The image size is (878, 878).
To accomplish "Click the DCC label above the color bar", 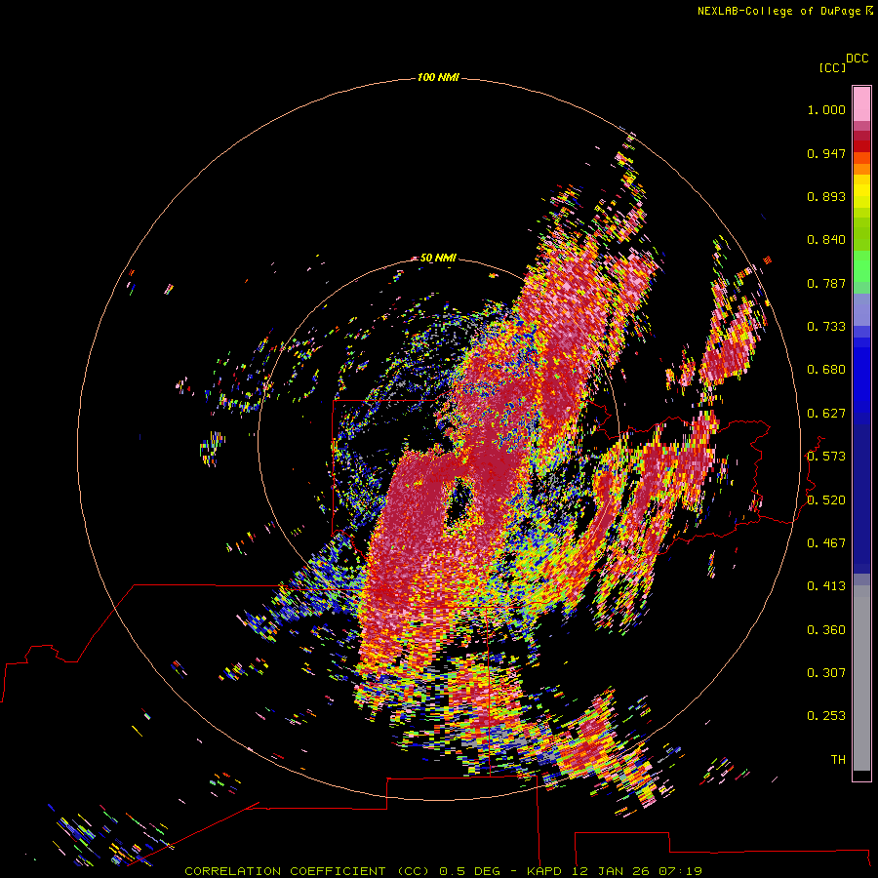I will tap(858, 59).
